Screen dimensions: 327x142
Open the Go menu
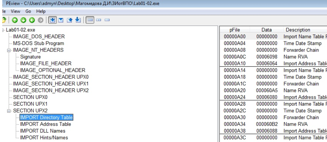click(x=28, y=11)
